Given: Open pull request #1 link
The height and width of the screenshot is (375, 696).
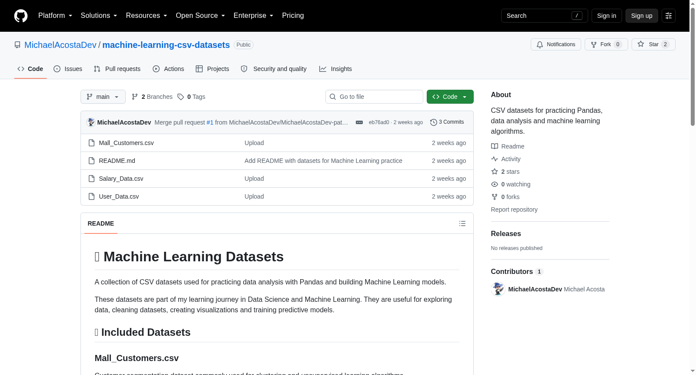Looking at the screenshot, I should [x=210, y=122].
